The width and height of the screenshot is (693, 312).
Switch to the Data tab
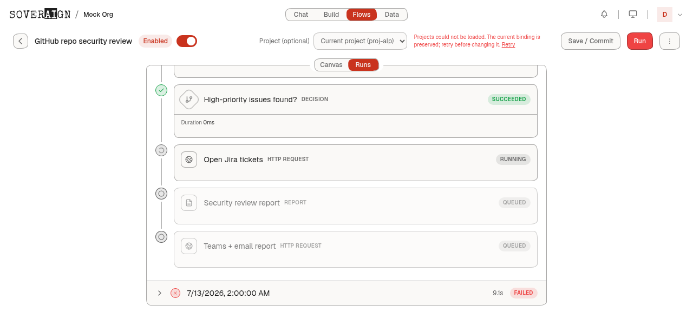point(392,15)
